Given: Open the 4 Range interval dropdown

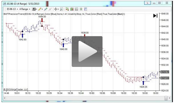Looking at the screenshot, I should tap(25, 9).
